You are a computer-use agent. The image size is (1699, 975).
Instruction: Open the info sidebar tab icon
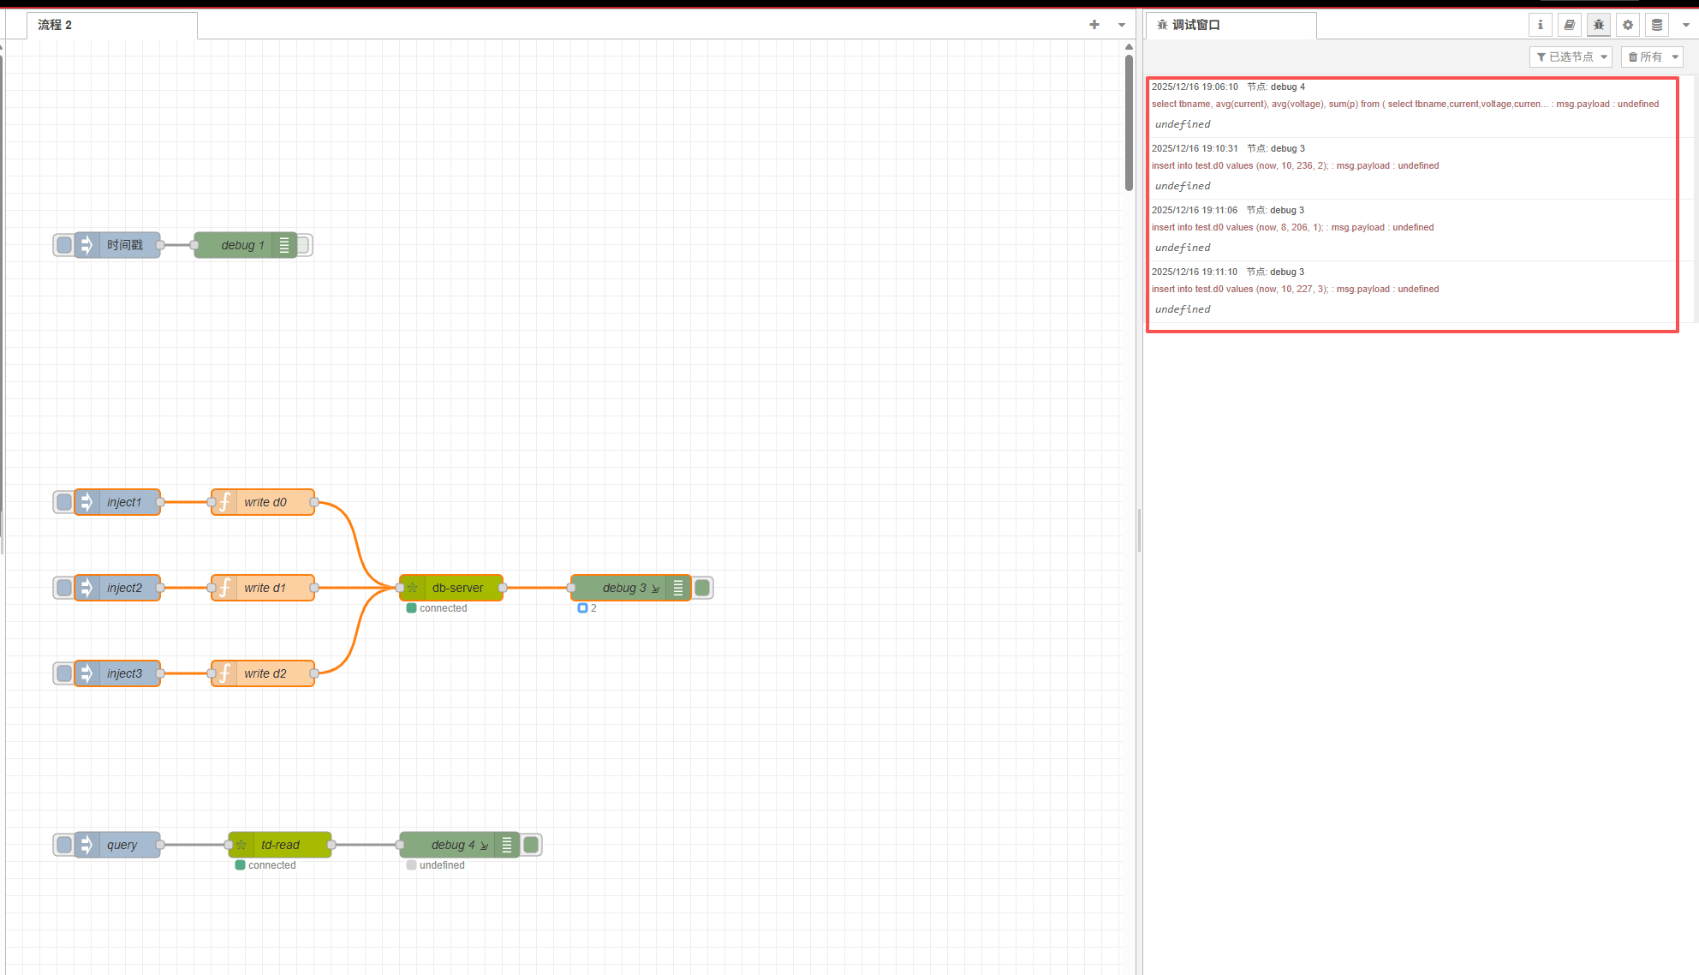1540,25
